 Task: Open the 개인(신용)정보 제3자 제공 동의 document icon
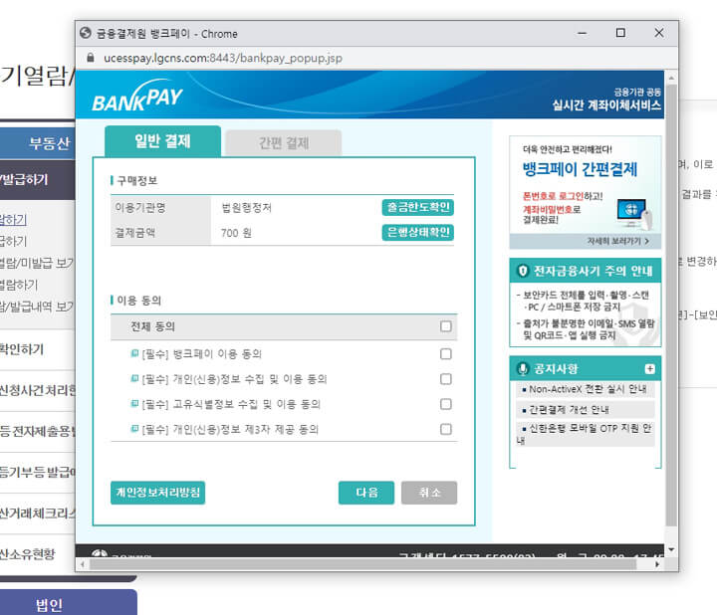(134, 429)
